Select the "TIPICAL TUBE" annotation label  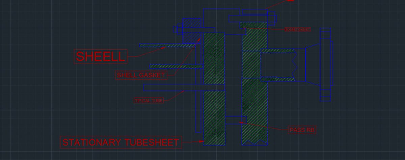click(x=149, y=101)
